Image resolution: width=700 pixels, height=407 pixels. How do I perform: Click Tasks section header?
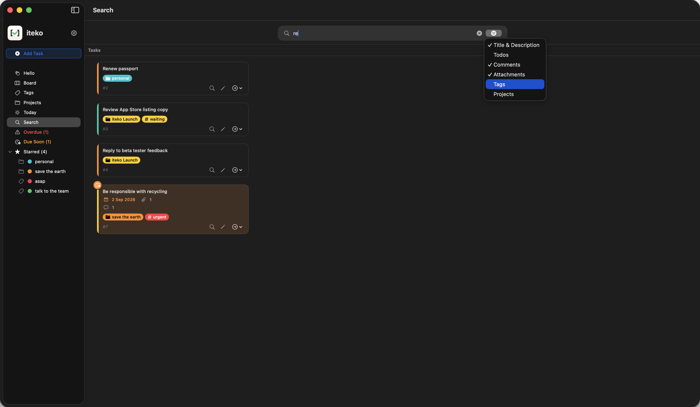tap(94, 50)
